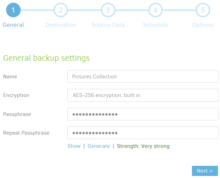Click the Repeat Passphrase field
Viewport: 220px width, 178px height.
pos(142,133)
